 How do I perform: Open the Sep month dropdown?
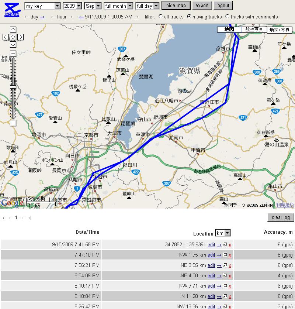click(93, 6)
